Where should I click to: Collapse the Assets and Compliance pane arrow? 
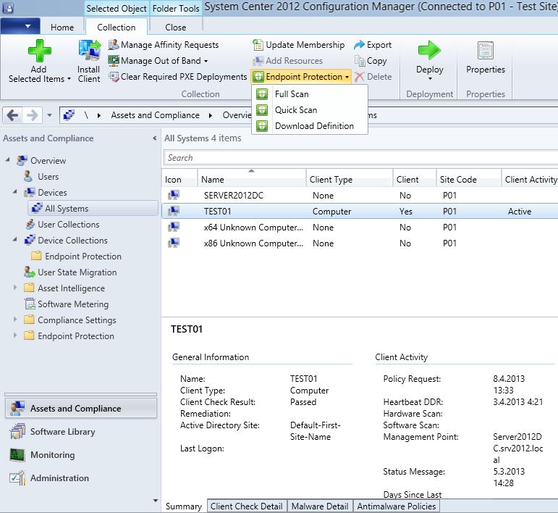[154, 138]
